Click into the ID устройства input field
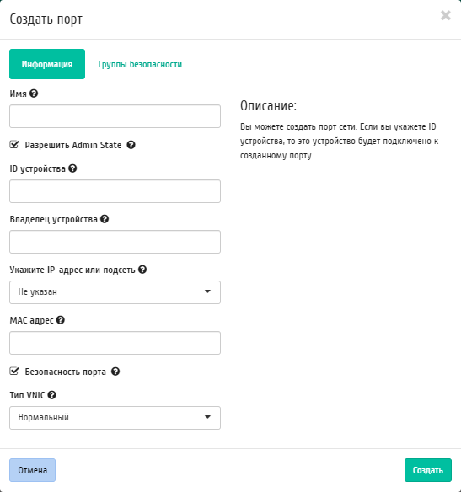The height and width of the screenshot is (492, 461). 115,191
